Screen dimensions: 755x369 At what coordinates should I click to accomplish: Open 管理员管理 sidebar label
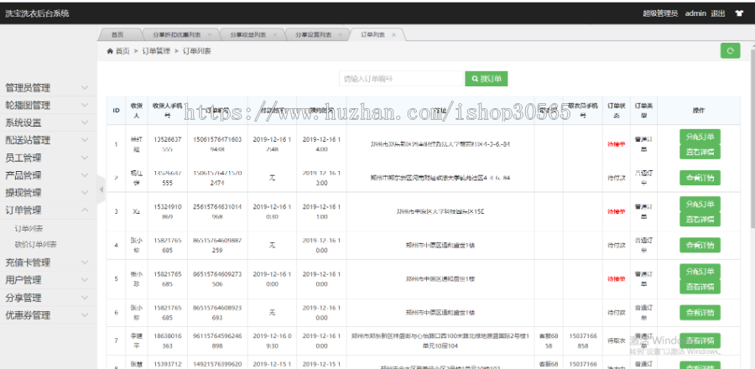pyautogui.click(x=28, y=87)
